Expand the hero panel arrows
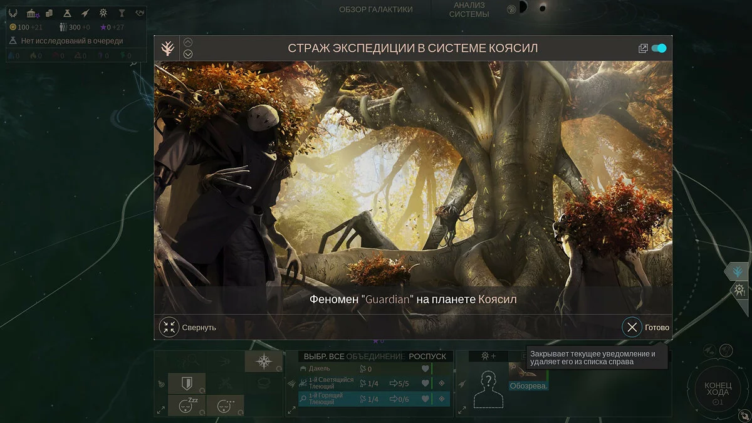752x423 pixels. [x=463, y=410]
